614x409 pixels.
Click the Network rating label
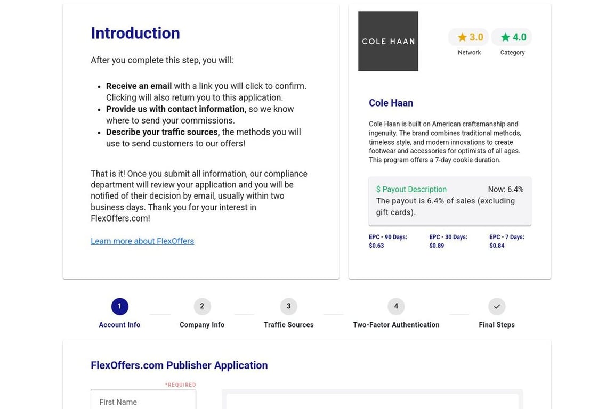[x=469, y=52]
